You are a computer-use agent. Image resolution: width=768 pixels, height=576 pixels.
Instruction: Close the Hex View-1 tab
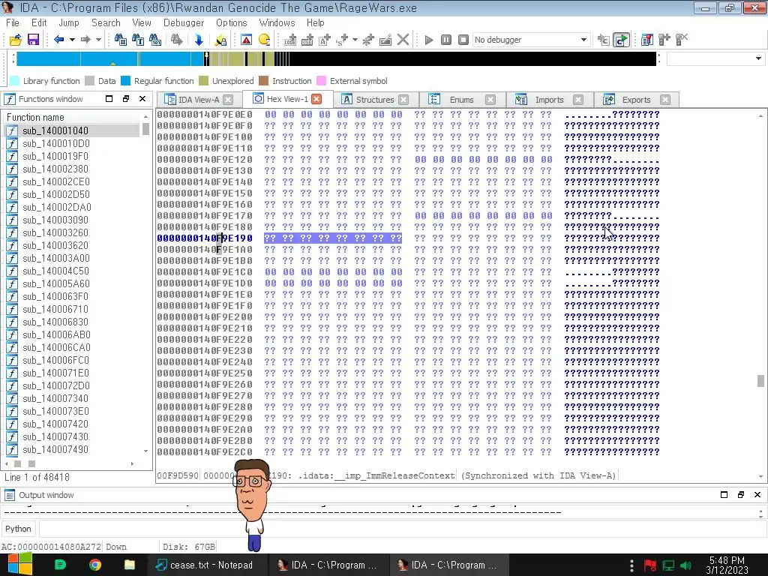click(316, 99)
